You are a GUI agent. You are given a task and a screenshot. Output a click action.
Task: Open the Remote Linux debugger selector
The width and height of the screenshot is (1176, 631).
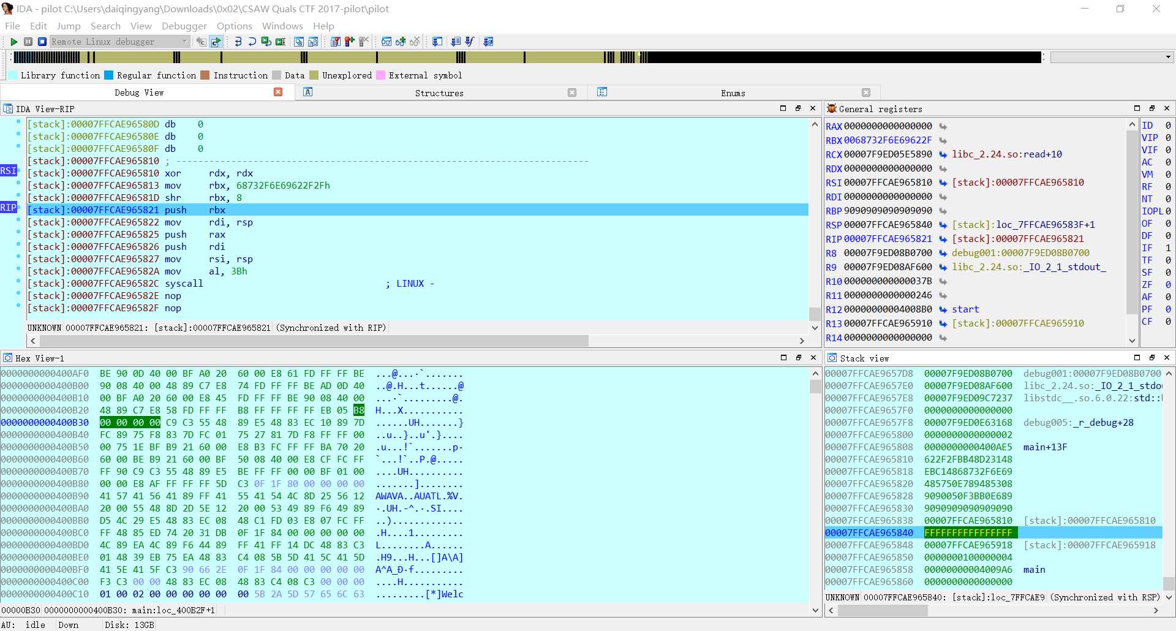[119, 42]
